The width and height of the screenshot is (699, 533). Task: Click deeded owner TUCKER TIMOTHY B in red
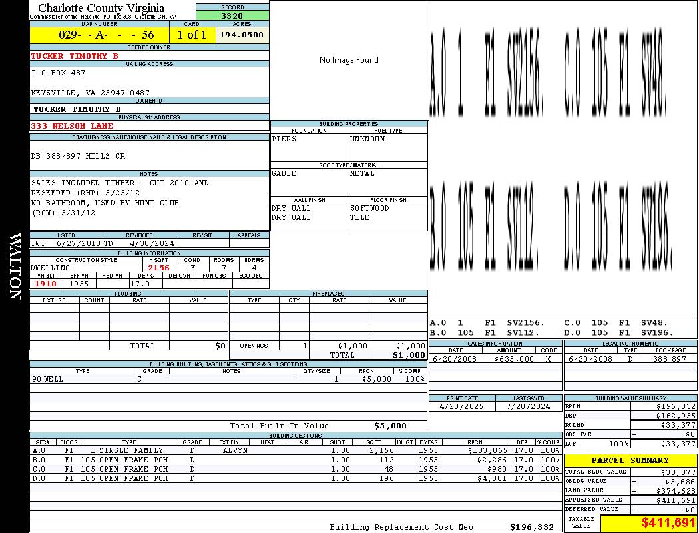[75, 56]
